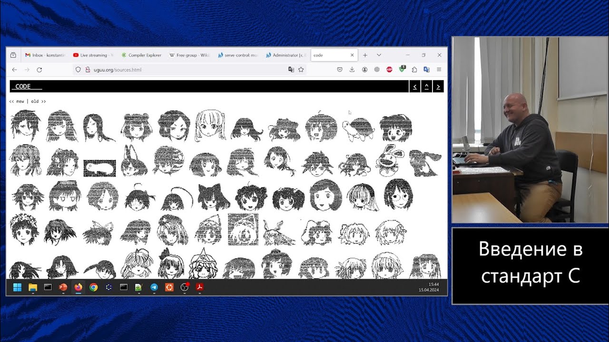Image resolution: width=609 pixels, height=342 pixels.
Task: Open the Windows Start menu
Action: pyautogui.click(x=17, y=287)
